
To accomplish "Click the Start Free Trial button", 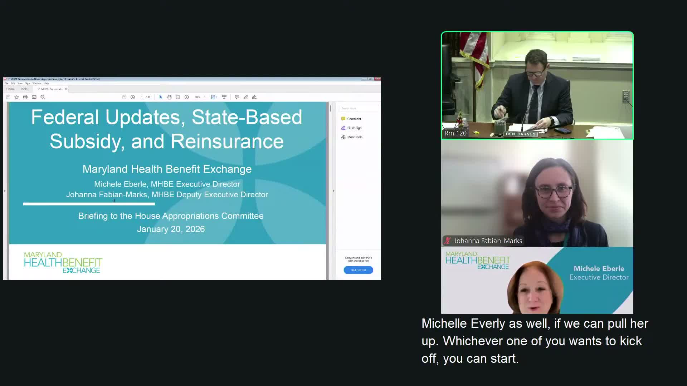I will tap(358, 270).
